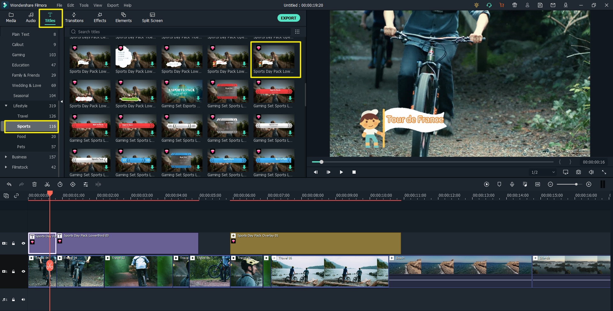Screen dimensions: 613x311
Task: Toggle the link chain icon in timeline
Action: coord(16,196)
